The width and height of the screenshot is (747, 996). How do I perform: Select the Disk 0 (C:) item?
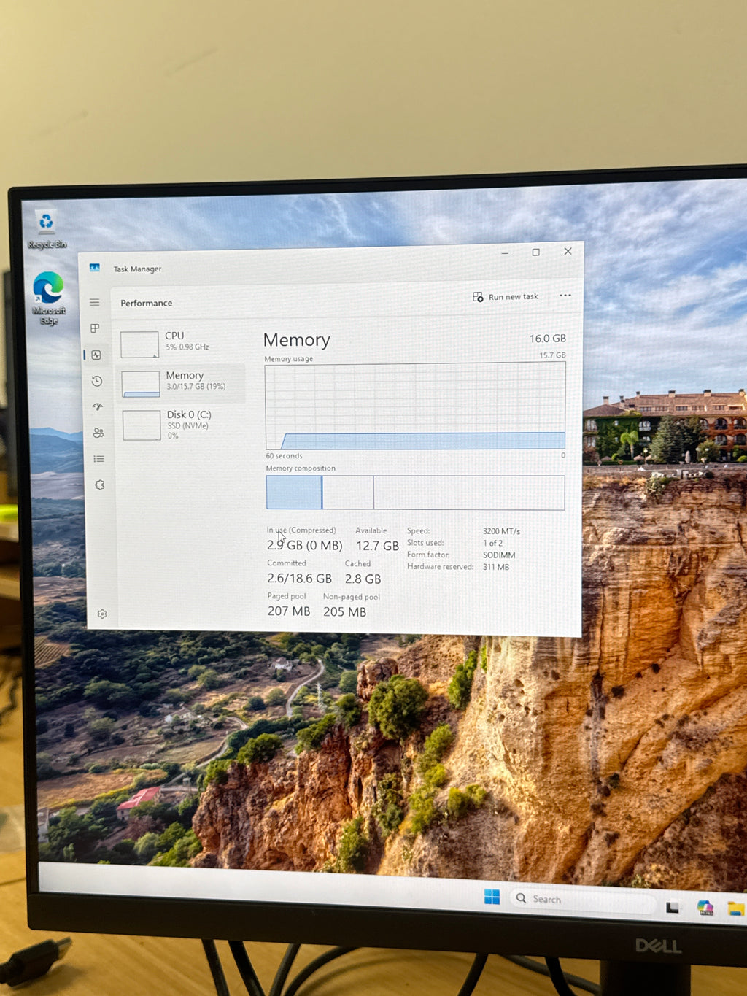point(180,424)
